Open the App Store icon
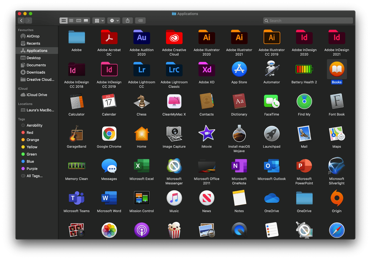This screenshot has width=371, height=260. pos(239,69)
